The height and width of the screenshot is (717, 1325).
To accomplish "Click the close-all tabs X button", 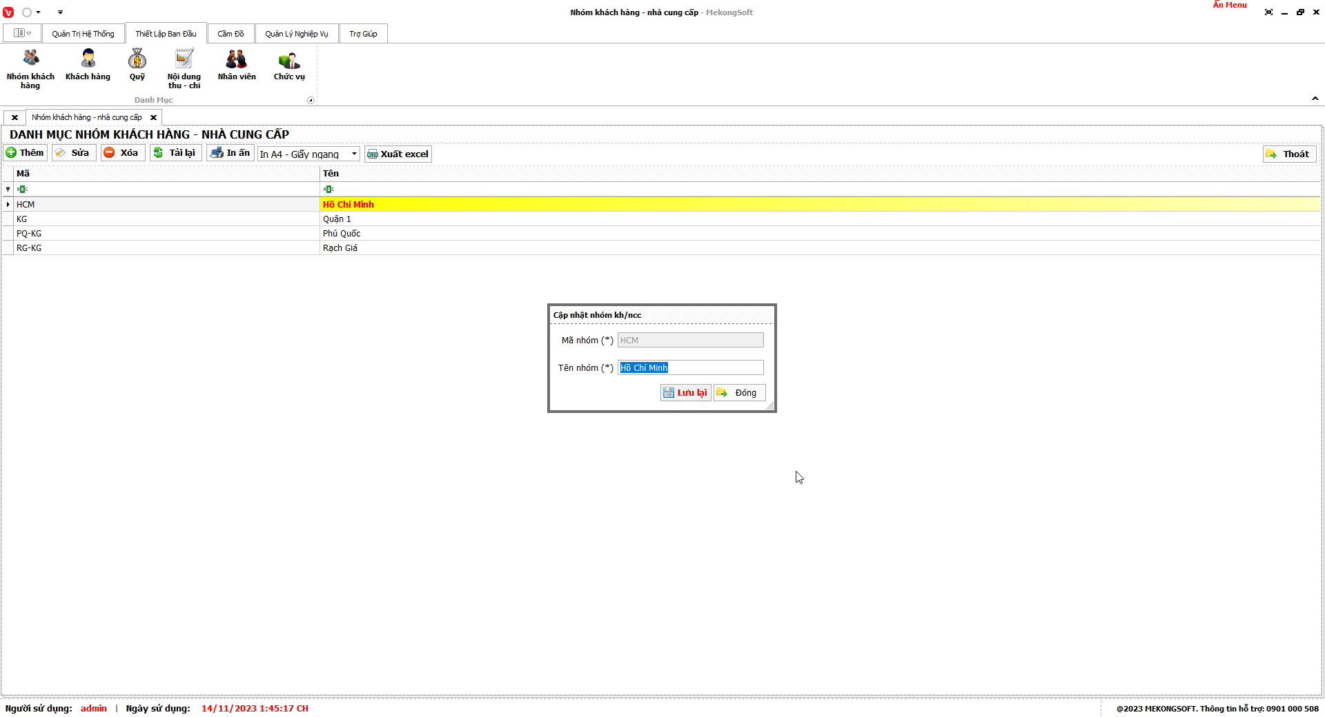I will (14, 118).
